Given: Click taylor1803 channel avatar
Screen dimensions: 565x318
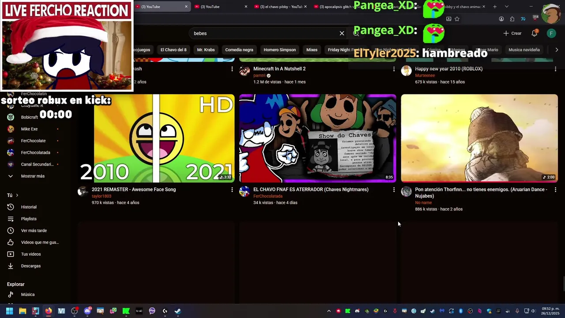Looking at the screenshot, I should pos(83,191).
